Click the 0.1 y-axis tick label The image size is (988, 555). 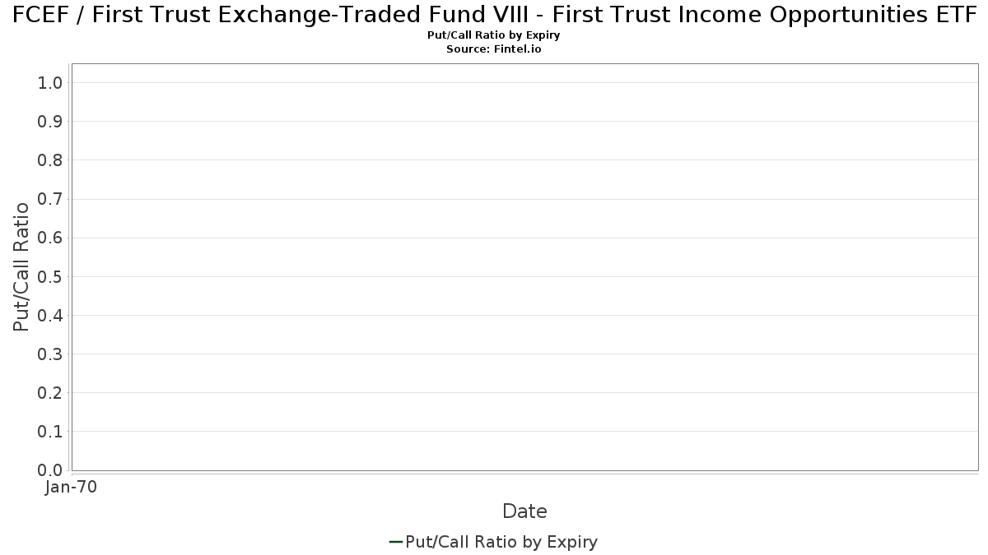tap(50, 432)
